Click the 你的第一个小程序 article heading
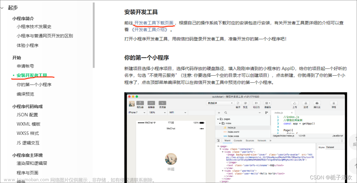The image size is (357, 183). click(x=147, y=57)
